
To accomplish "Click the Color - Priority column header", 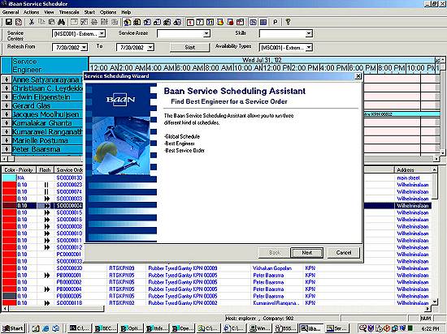I will (19, 170).
